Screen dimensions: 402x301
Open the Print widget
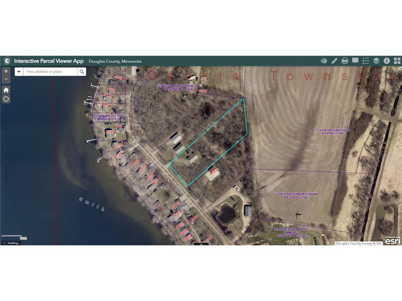(345, 61)
